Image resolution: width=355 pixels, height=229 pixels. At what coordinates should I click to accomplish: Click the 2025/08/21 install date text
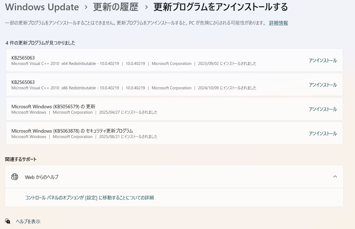tap(128, 137)
